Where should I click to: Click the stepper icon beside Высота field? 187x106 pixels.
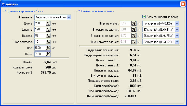coord(48,36)
